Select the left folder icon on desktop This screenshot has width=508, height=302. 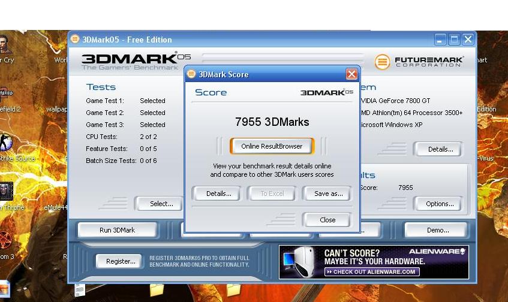point(157,290)
